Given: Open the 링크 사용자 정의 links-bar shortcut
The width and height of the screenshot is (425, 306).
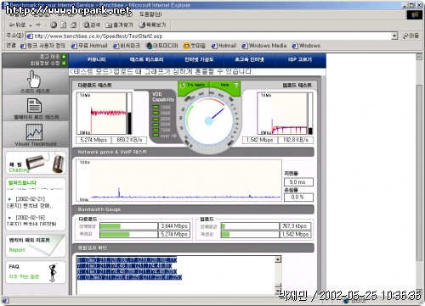Looking at the screenshot, I should click(42, 46).
